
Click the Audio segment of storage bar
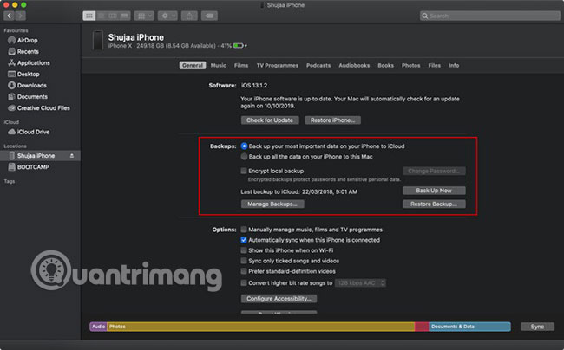coord(98,327)
